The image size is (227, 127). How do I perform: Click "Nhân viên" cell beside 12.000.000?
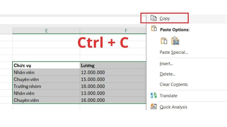pos(46,72)
